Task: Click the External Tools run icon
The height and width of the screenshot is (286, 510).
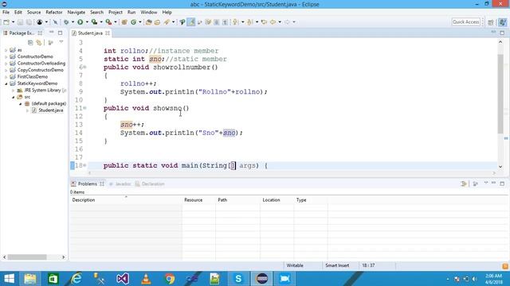Action: click(108, 22)
